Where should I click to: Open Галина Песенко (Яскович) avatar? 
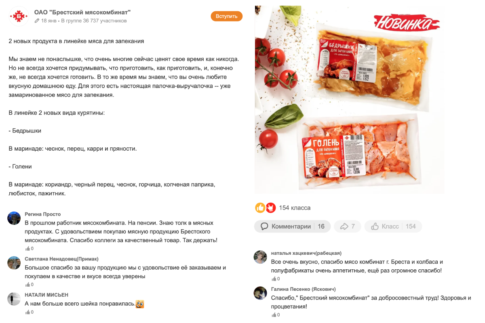pos(260,293)
